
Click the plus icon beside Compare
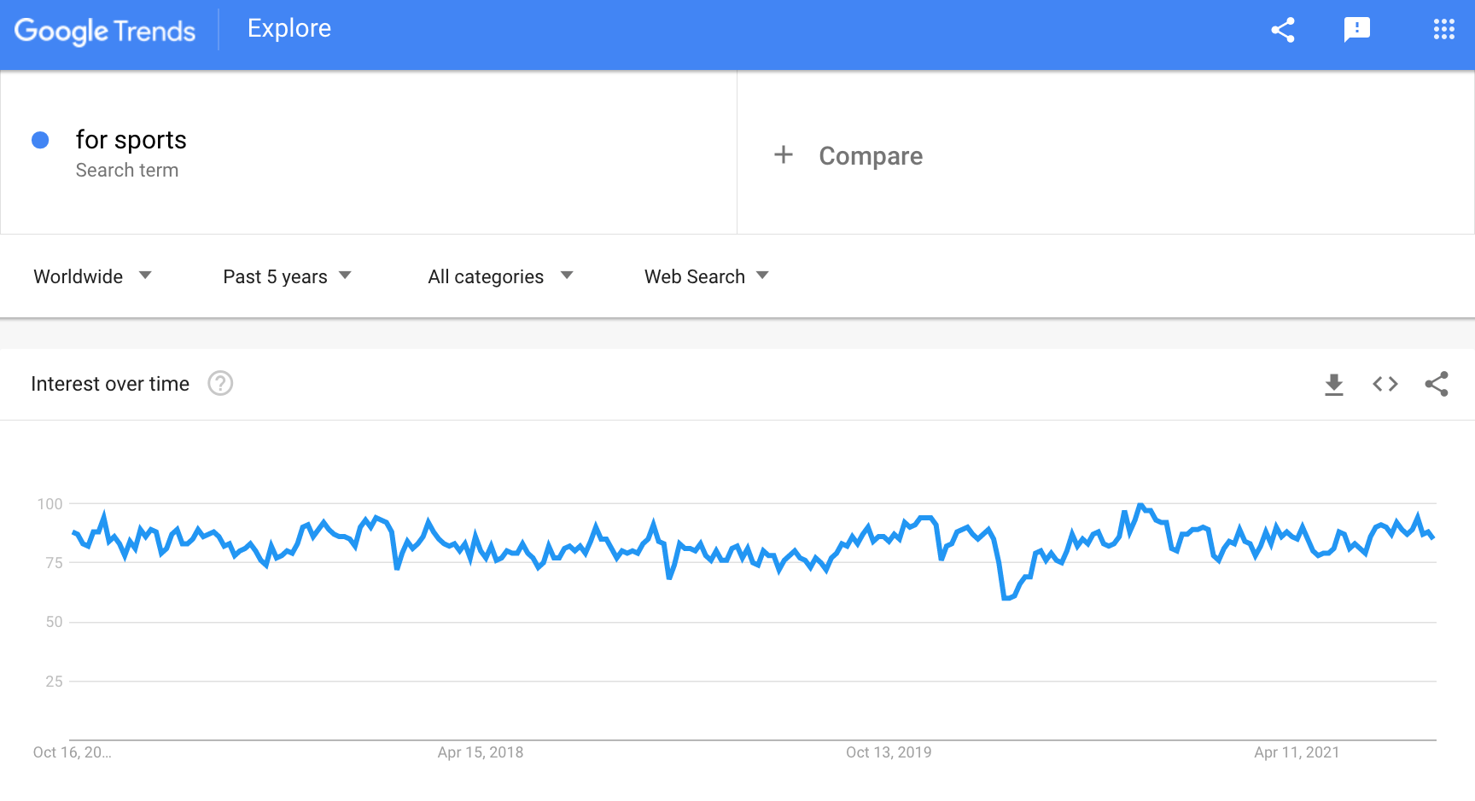(x=784, y=155)
